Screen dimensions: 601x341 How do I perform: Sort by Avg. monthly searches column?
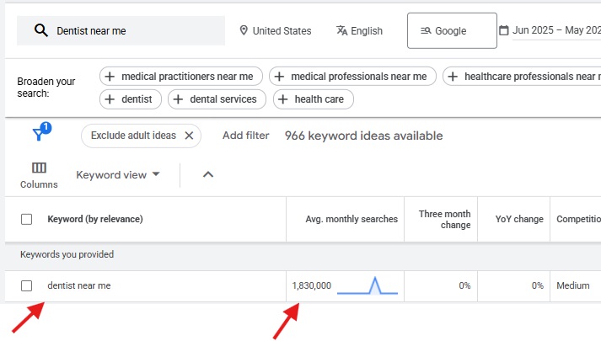click(x=351, y=219)
